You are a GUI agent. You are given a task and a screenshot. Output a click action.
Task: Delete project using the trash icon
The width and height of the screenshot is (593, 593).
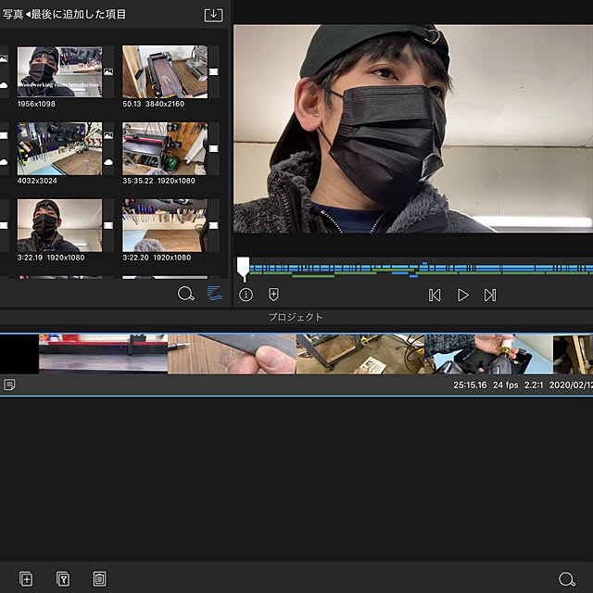[99, 579]
